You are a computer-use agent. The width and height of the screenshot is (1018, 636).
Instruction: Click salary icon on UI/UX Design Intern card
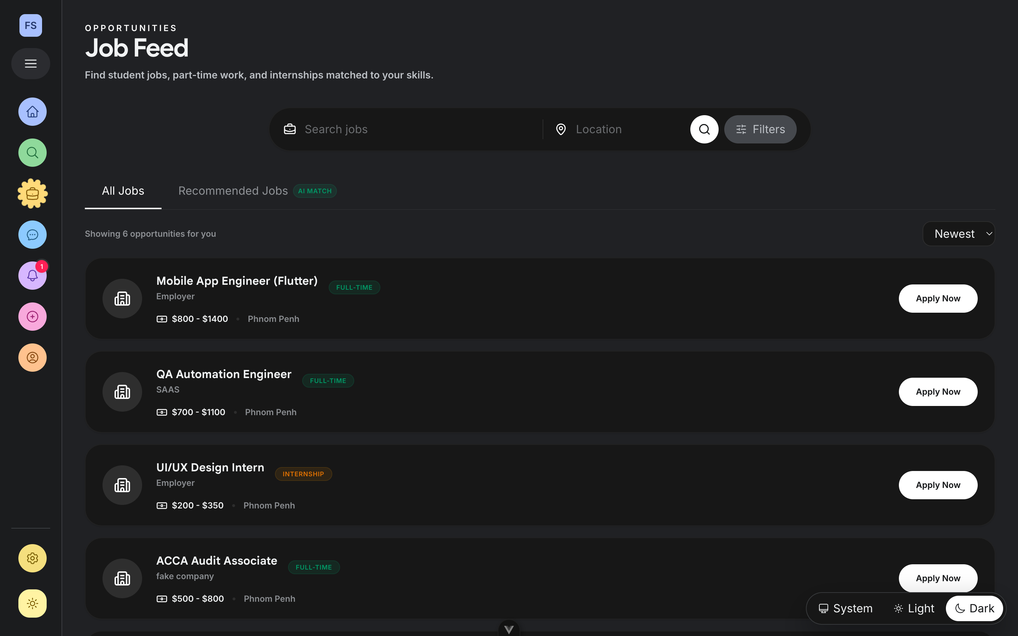(x=162, y=506)
